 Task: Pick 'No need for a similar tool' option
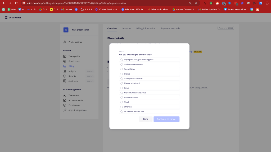pos(121,112)
